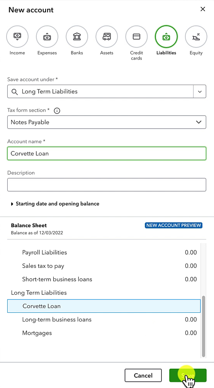
Task: Save the new account
Action: point(188,375)
